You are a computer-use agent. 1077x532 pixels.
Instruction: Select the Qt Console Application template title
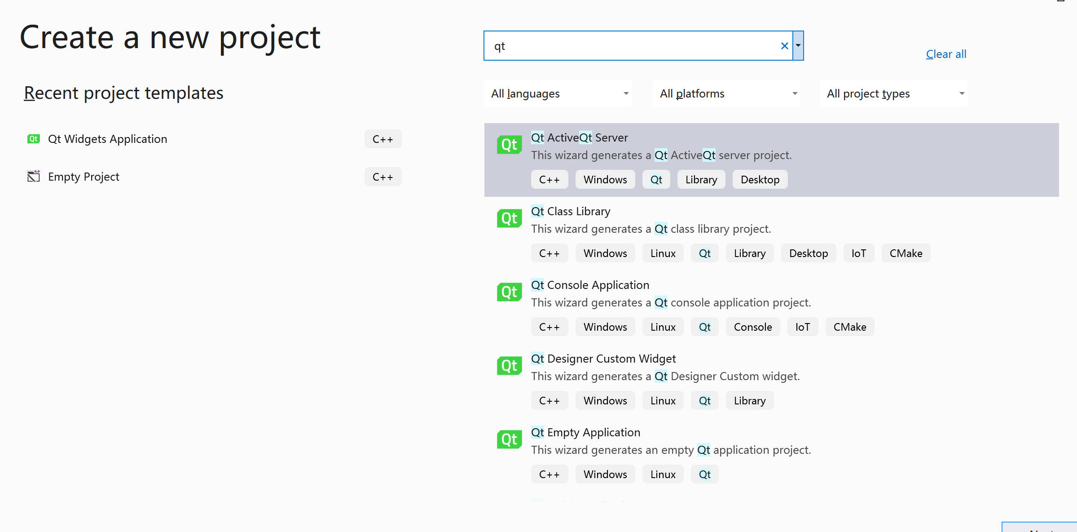[x=590, y=285]
